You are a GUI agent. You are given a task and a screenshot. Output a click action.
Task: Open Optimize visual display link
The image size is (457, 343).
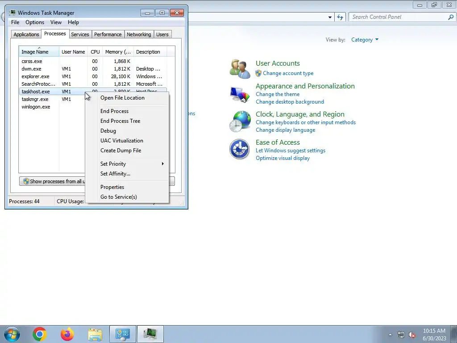coord(283,158)
